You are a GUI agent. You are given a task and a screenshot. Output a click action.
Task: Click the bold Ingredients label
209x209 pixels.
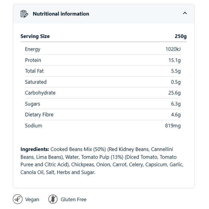tap(35, 149)
